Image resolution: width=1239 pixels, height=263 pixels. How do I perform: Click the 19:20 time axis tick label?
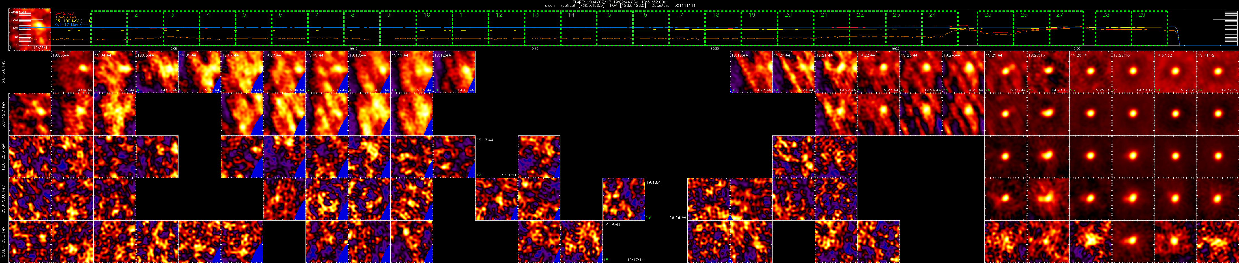click(x=715, y=49)
